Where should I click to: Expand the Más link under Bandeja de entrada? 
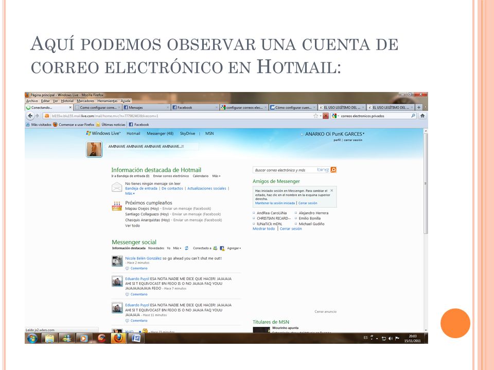tap(130, 194)
